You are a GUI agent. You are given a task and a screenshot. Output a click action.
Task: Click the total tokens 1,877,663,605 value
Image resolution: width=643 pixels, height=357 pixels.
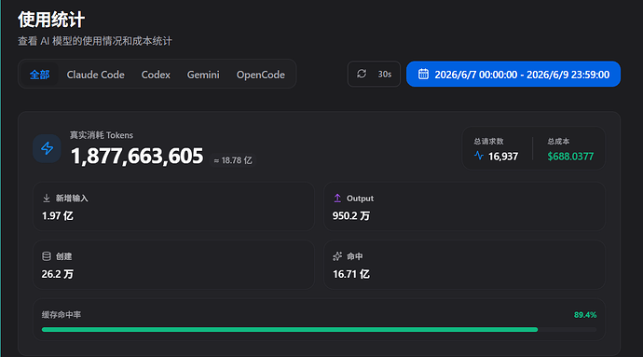point(137,156)
